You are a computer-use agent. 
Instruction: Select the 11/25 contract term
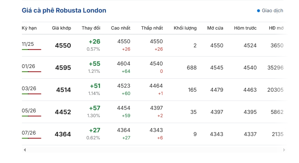pyautogui.click(x=28, y=44)
